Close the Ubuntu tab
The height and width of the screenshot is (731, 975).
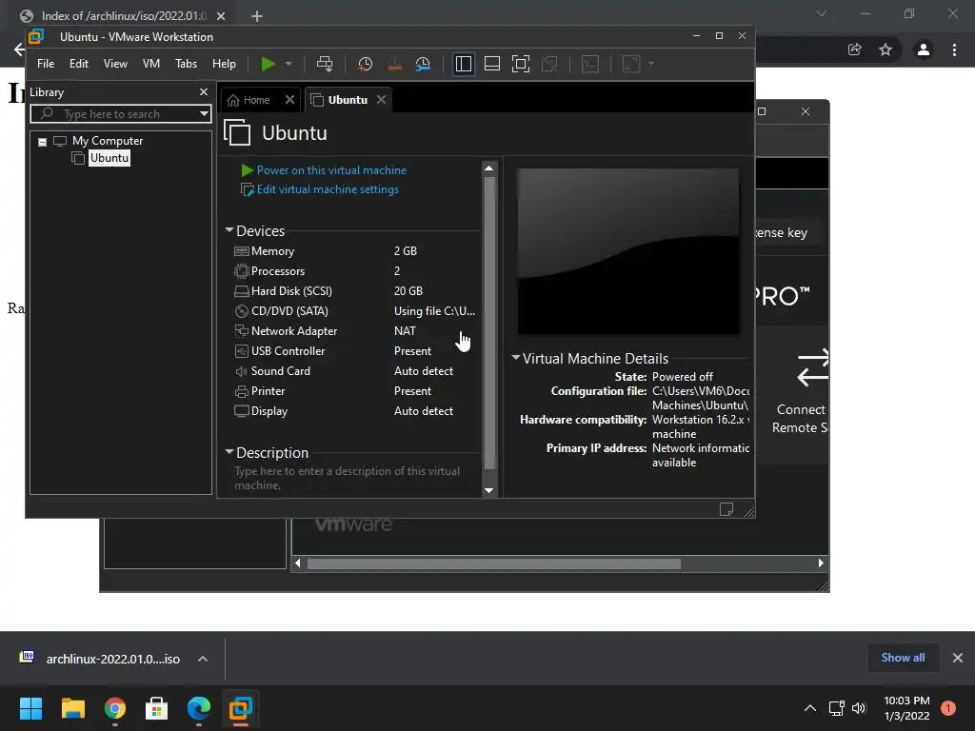pyautogui.click(x=381, y=99)
